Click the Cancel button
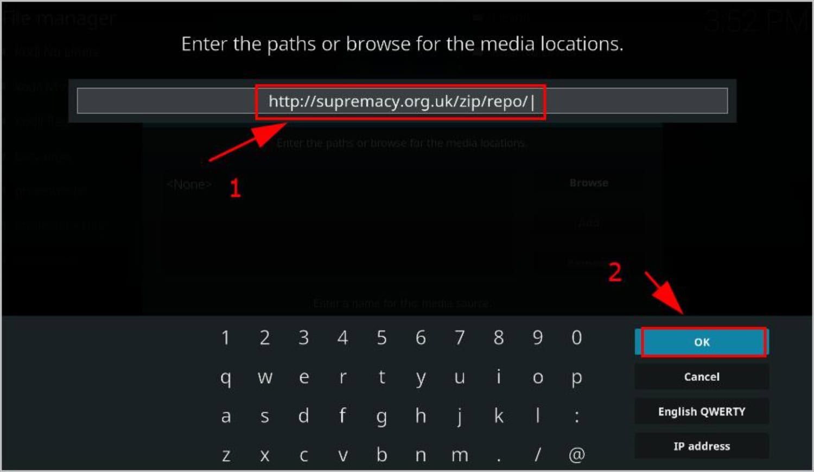Screen dimensions: 814x472 pyautogui.click(x=702, y=377)
